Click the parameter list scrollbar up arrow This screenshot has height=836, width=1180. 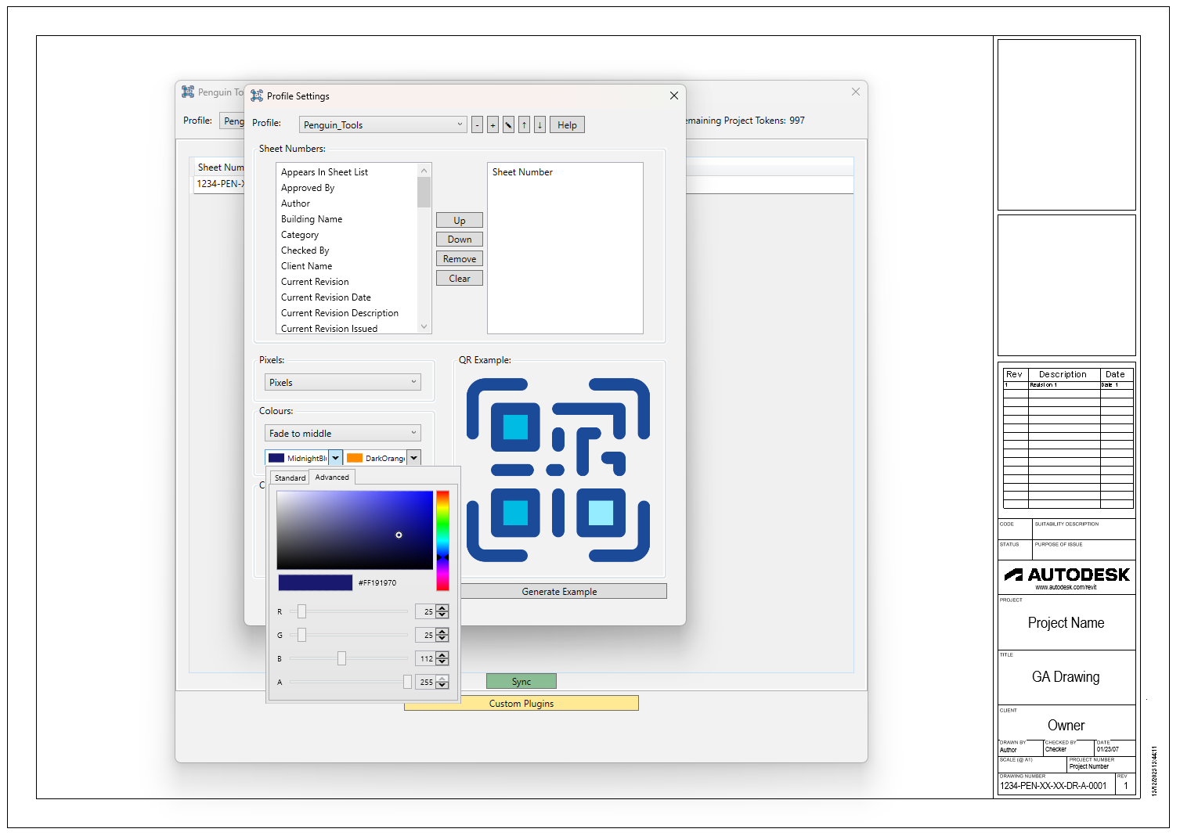point(424,170)
